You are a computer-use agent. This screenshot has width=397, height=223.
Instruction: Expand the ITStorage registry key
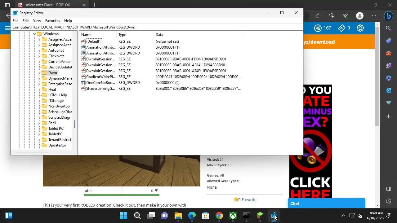(x=39, y=101)
